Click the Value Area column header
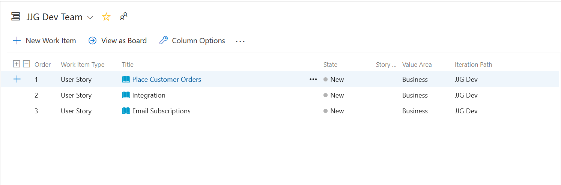The height and width of the screenshot is (185, 561). [417, 65]
